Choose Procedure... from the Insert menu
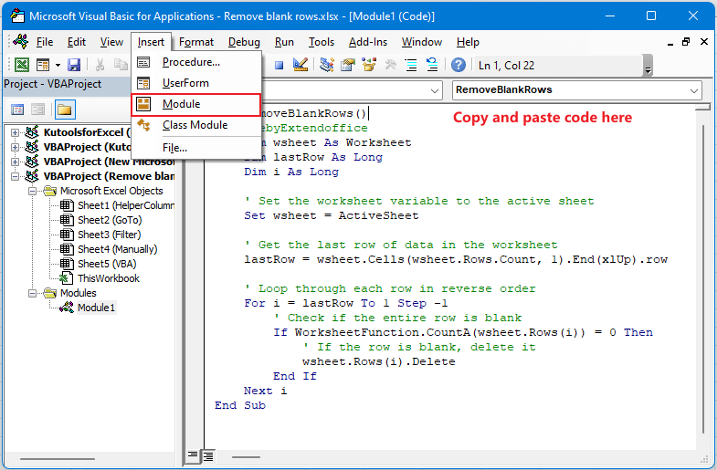The height and width of the screenshot is (470, 717). [196, 62]
